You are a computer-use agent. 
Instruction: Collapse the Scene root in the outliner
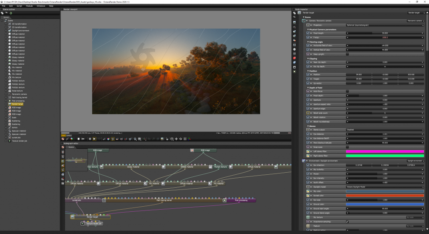(x=2, y=21)
